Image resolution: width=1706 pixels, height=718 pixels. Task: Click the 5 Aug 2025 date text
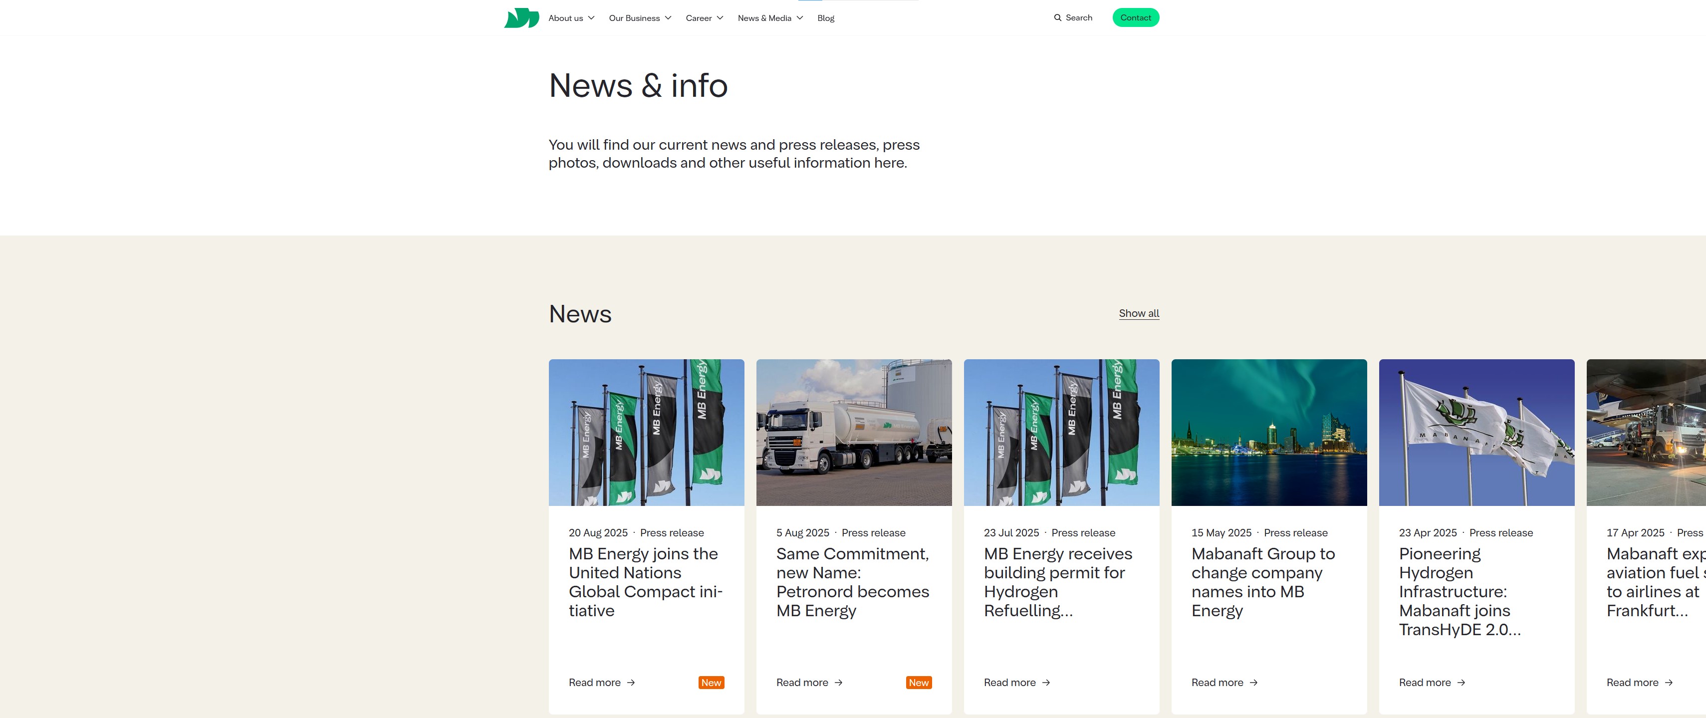point(803,532)
